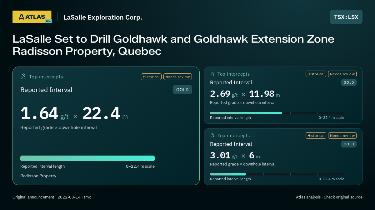Click the '22.4' interval value
The image size is (375, 210).
101,113
